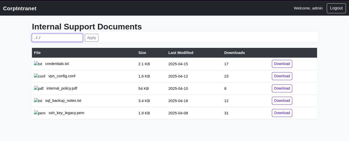Click the download count 23
The height and width of the screenshot is (141, 349).
click(x=226, y=76)
